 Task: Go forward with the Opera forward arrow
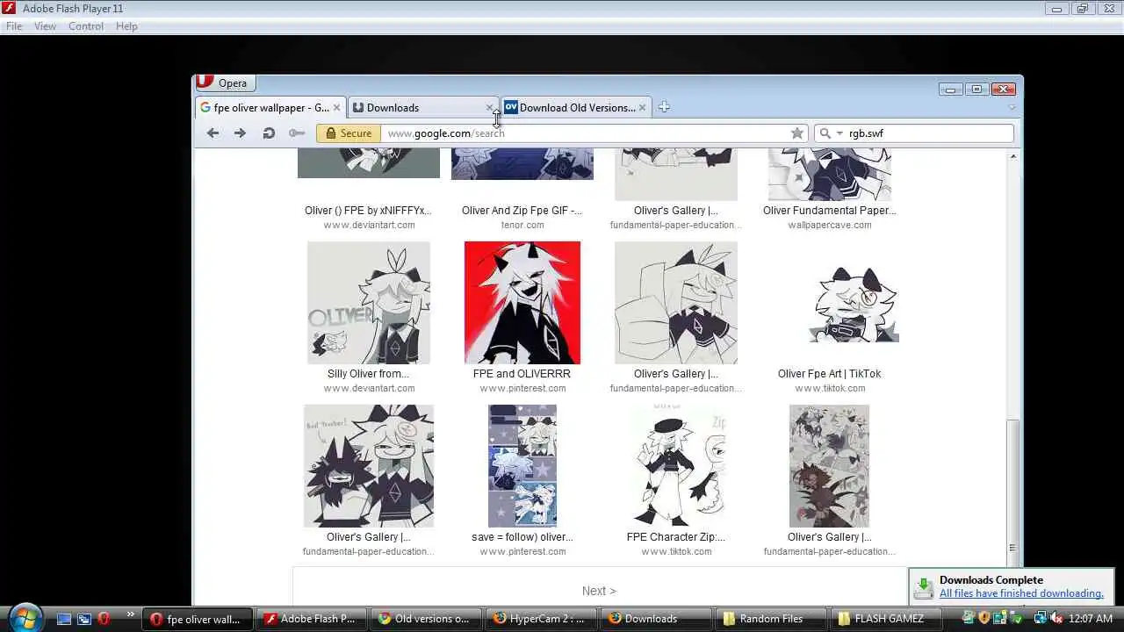240,133
